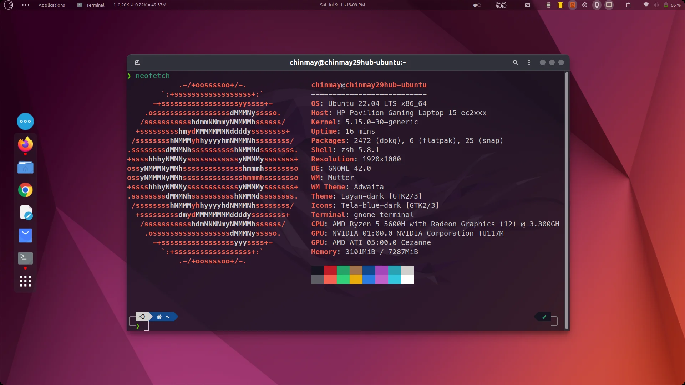
Task: Click the Ubuntu logo segment in the prompt
Action: pos(142,317)
